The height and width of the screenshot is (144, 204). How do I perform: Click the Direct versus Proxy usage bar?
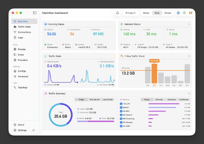(x=96, y=121)
